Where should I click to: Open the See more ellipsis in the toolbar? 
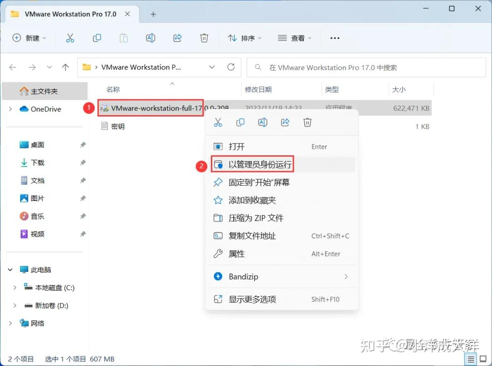335,38
